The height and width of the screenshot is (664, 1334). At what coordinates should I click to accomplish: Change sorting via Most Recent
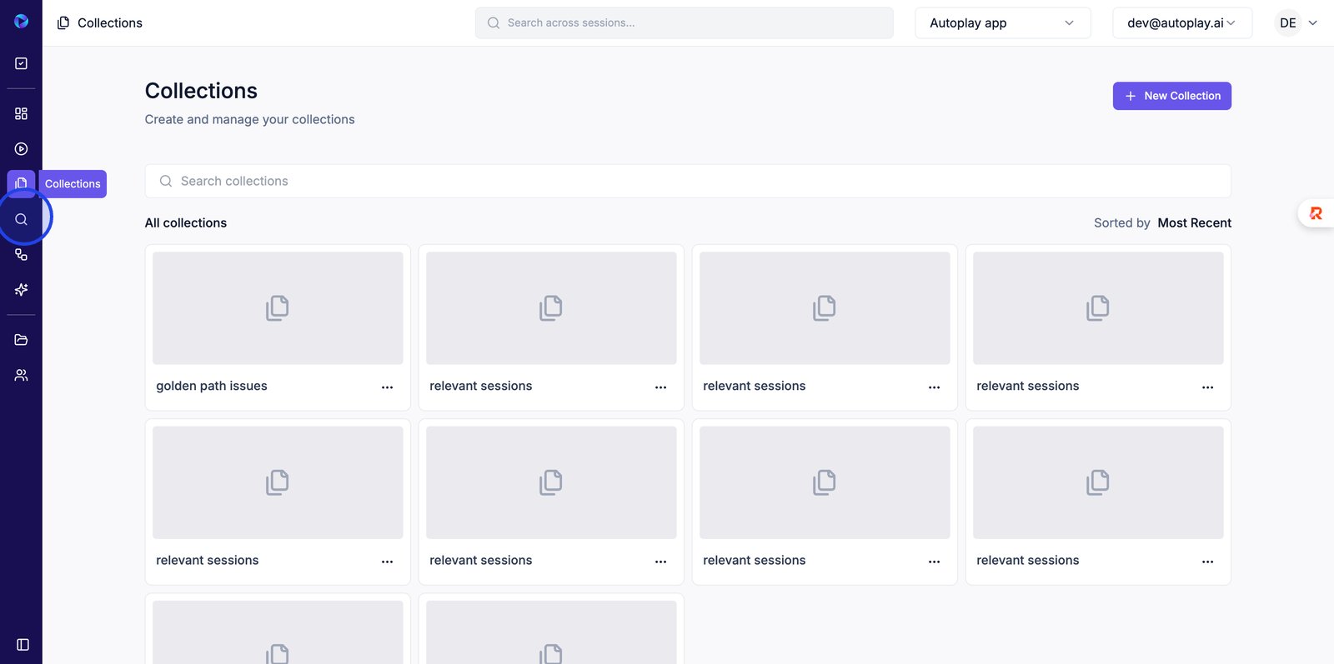click(1194, 223)
